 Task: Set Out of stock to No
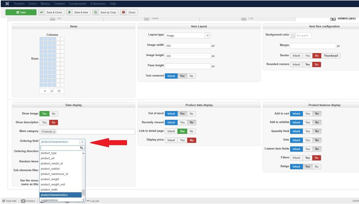pos(191,113)
